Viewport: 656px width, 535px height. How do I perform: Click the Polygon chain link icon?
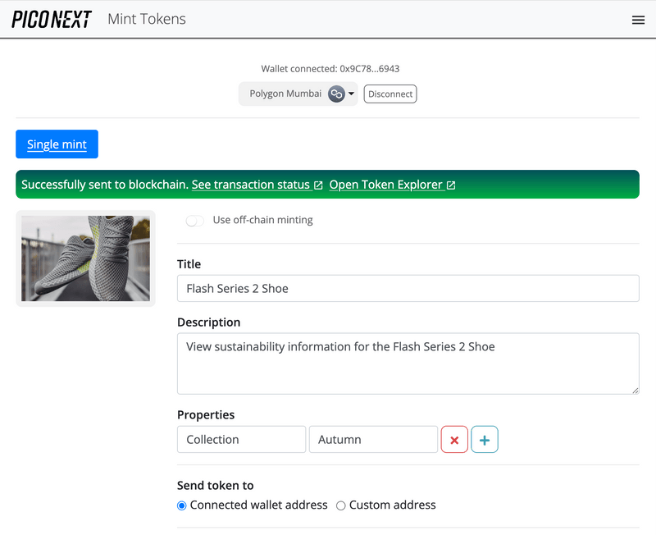pos(336,94)
